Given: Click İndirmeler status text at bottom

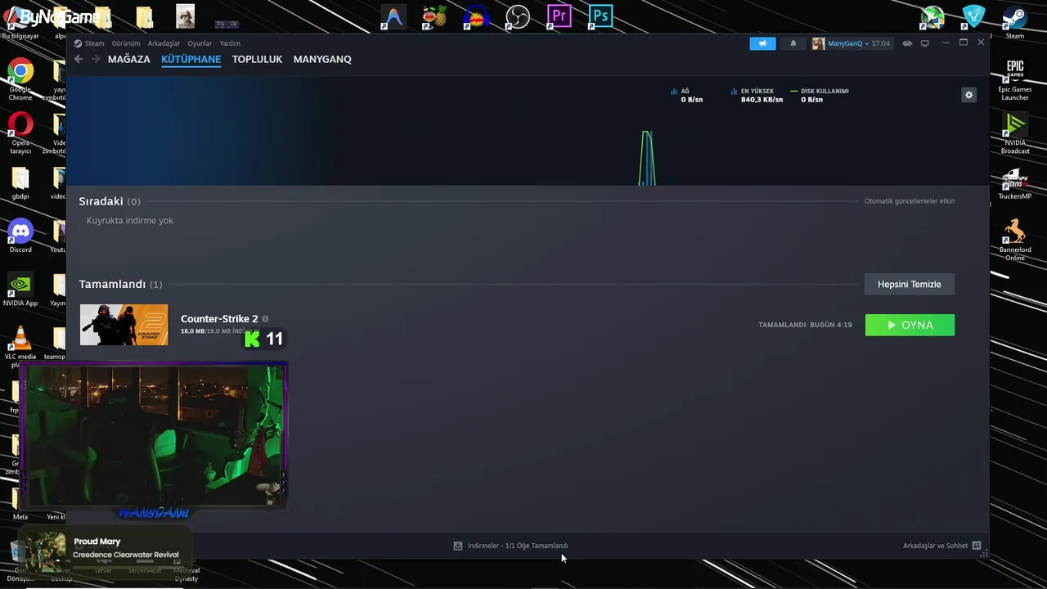Looking at the screenshot, I should (518, 546).
